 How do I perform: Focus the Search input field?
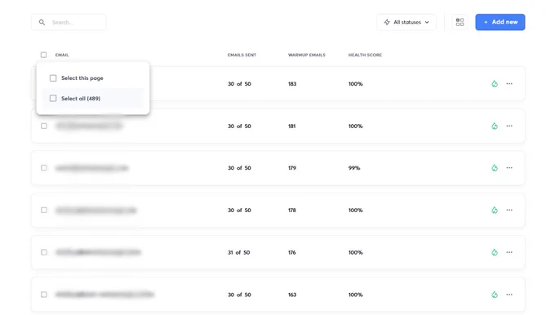69,22
